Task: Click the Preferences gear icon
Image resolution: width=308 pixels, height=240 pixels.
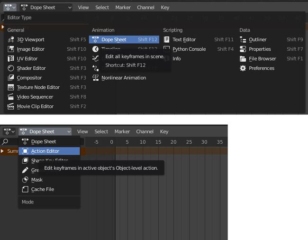Action: (243, 68)
